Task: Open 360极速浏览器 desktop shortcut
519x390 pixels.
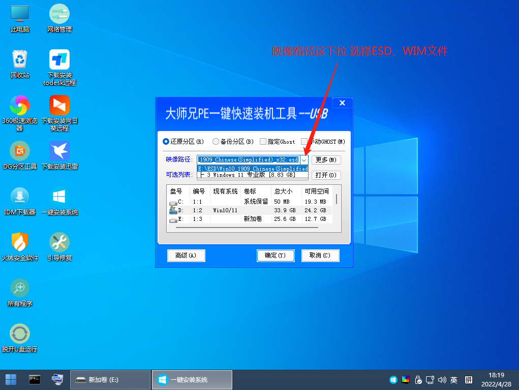Action: click(20, 106)
